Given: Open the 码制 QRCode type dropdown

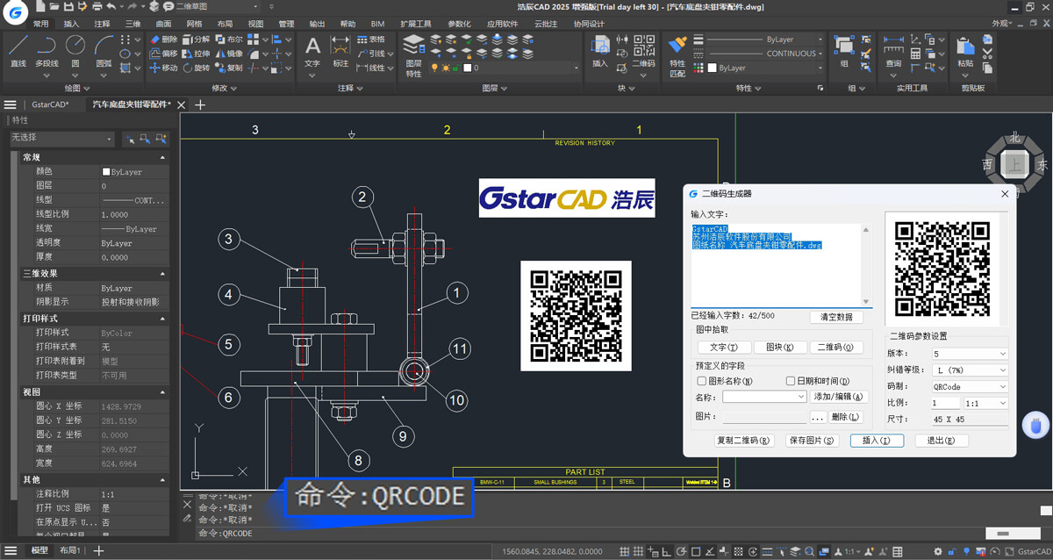Looking at the screenshot, I should point(970,387).
